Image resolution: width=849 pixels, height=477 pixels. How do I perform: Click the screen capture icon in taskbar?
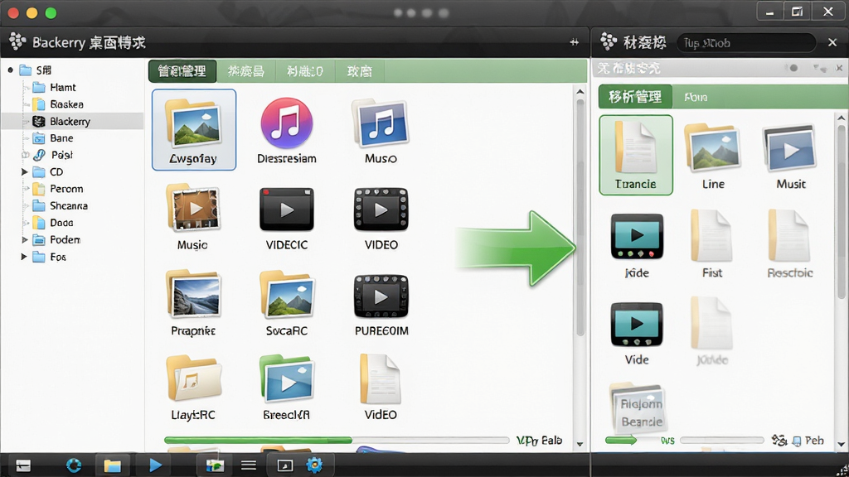(285, 465)
